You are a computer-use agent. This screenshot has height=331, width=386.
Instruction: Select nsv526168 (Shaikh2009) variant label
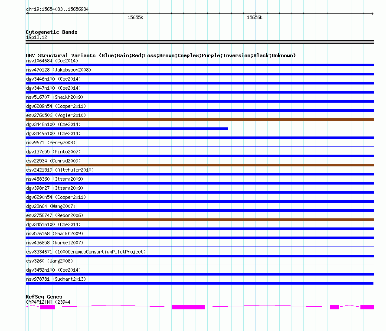pos(55,234)
